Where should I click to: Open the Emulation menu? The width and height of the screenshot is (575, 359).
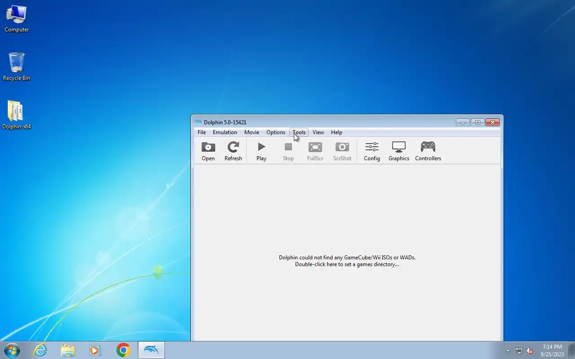[225, 132]
